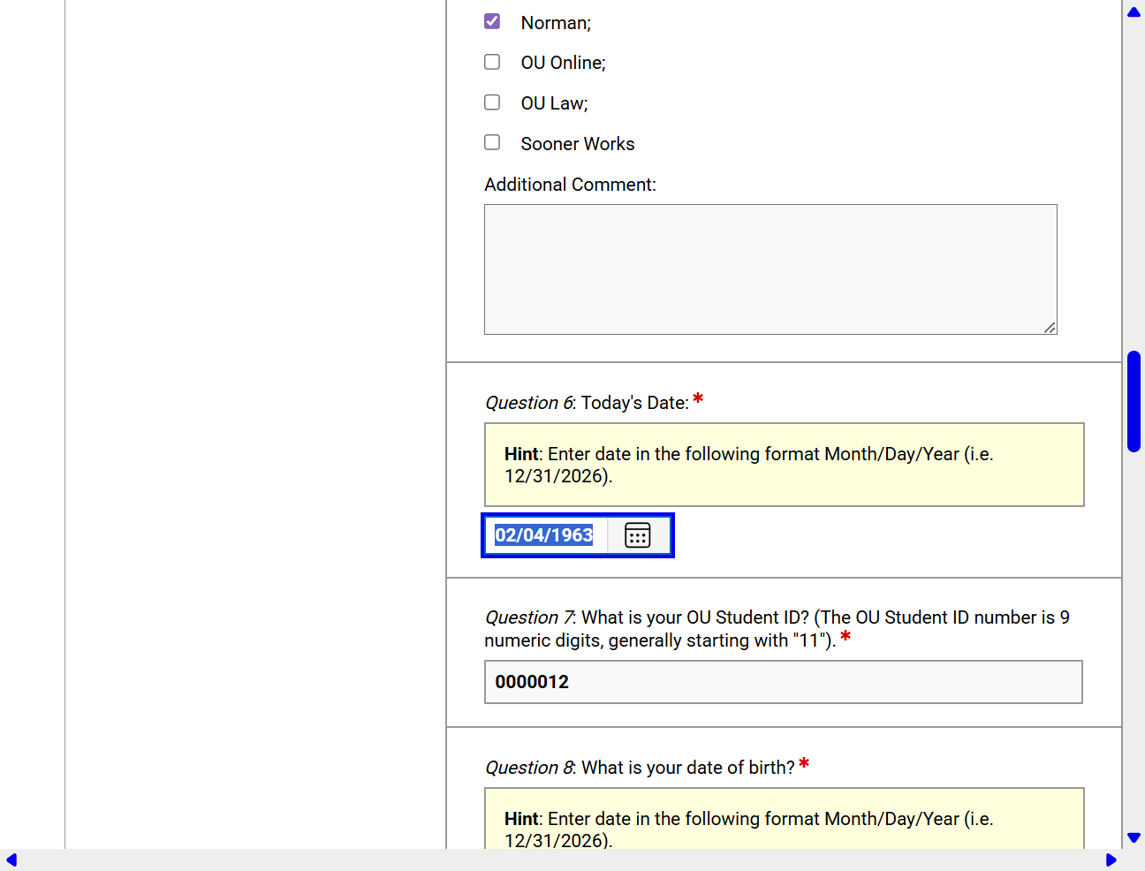Enable the Sooner Works checkbox
This screenshot has height=871, width=1145.
click(x=492, y=142)
